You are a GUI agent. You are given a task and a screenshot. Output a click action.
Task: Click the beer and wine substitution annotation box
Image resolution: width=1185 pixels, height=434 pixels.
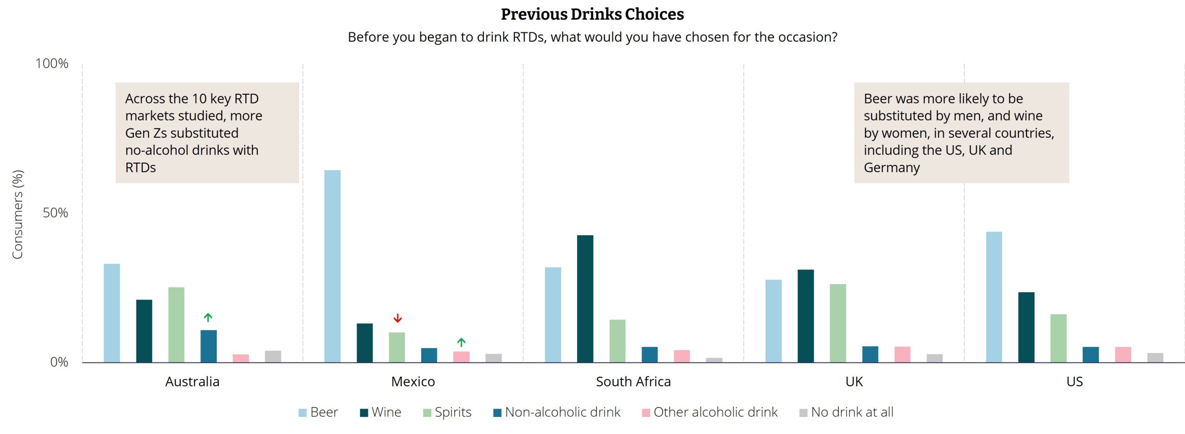pos(961,133)
